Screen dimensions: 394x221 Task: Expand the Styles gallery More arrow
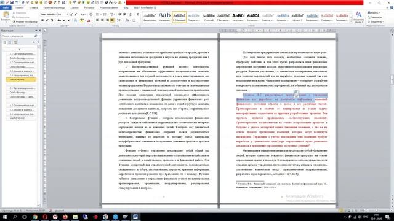(x=351, y=22)
